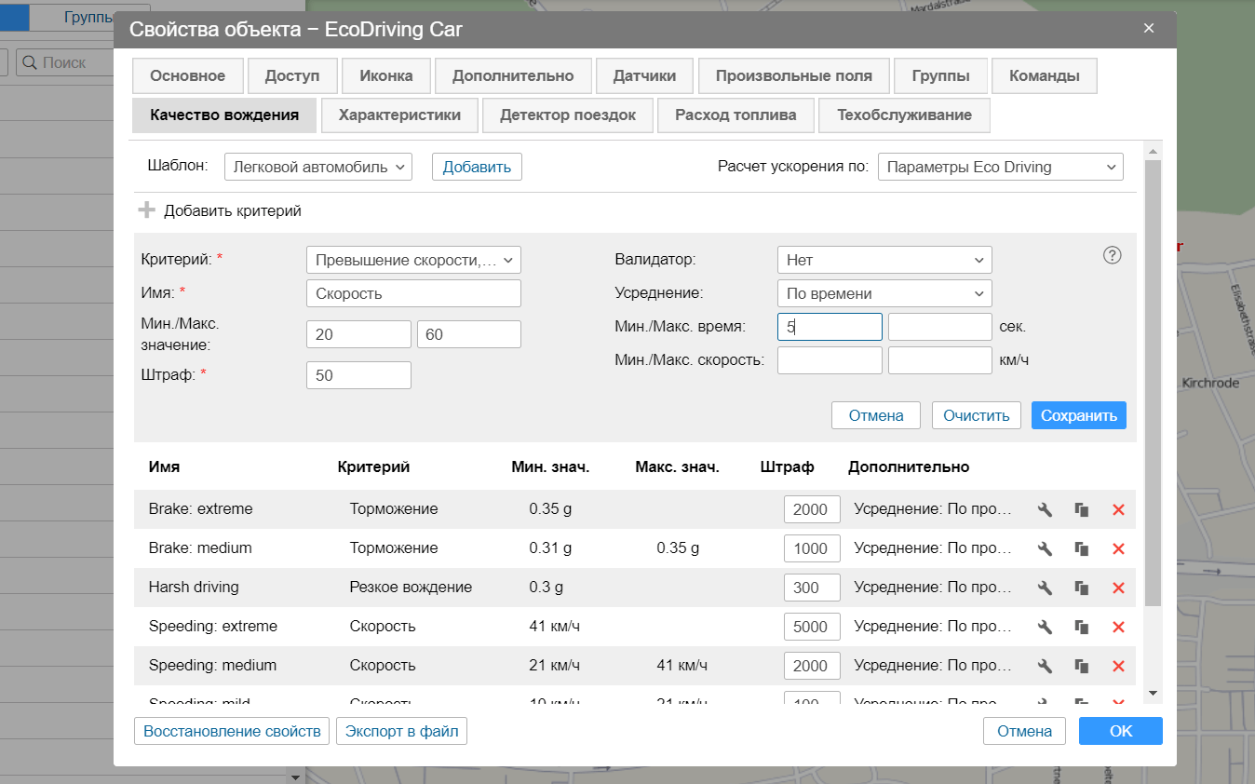Viewport: 1255px width, 784px height.
Task: Copy the Brake: medium criterion
Action: (x=1081, y=548)
